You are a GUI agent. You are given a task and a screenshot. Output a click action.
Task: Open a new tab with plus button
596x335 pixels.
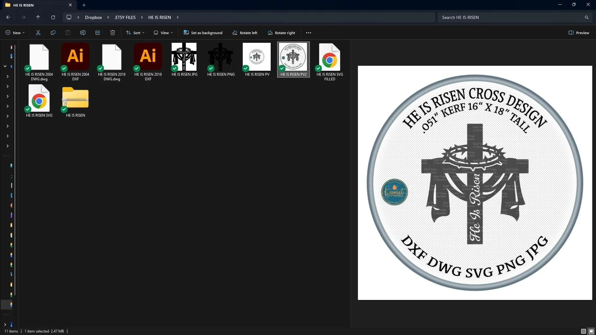click(84, 5)
